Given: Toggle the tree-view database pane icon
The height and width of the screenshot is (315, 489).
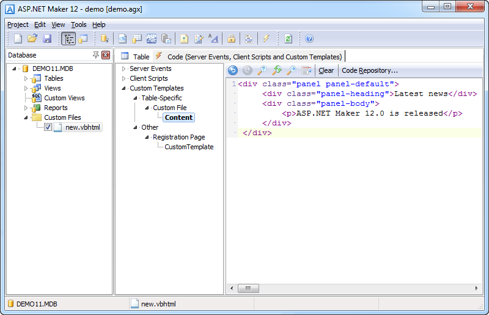Looking at the screenshot, I should pyautogui.click(x=68, y=39).
